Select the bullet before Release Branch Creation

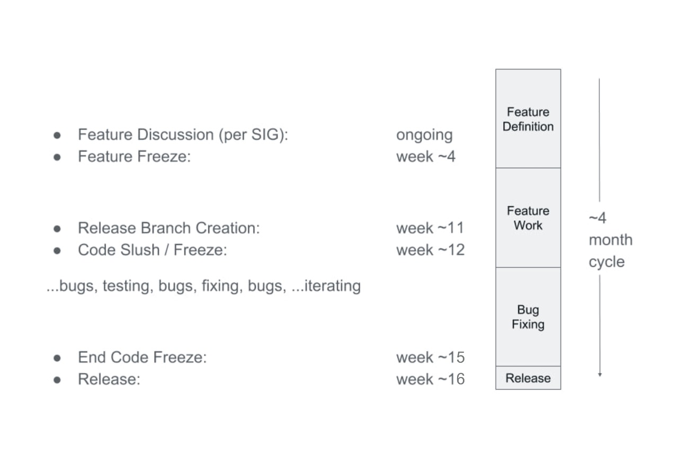pyautogui.click(x=57, y=228)
